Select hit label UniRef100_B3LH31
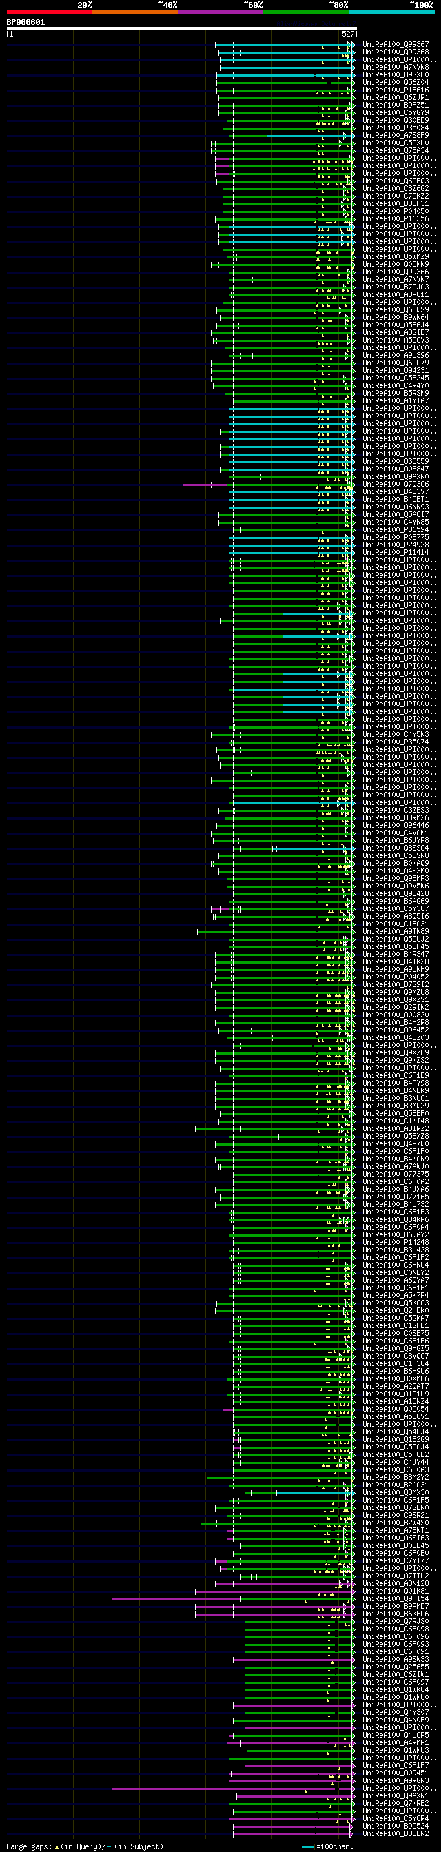The image size is (441, 1852). (x=396, y=203)
